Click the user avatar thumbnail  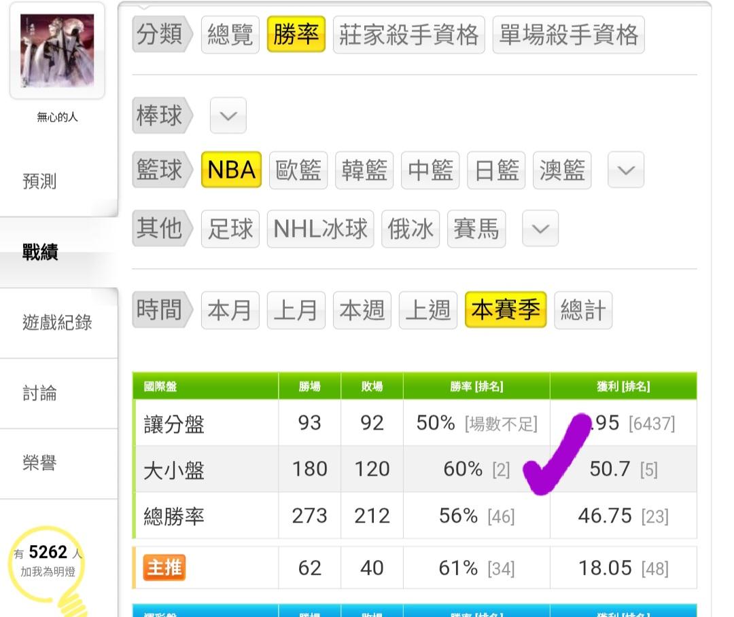[x=57, y=51]
